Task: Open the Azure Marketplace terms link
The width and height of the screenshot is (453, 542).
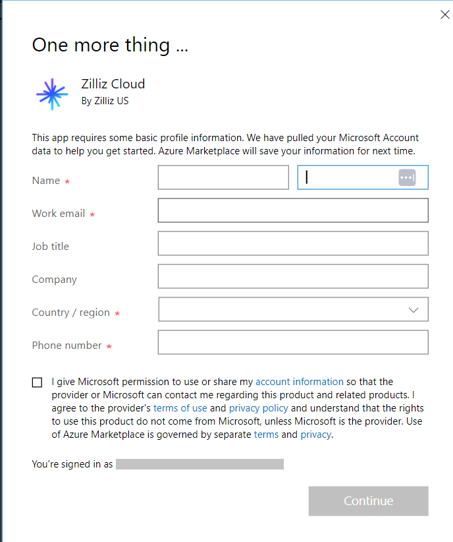Action: 266,435
